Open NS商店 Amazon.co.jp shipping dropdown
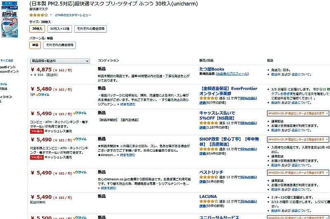 click(x=298, y=113)
